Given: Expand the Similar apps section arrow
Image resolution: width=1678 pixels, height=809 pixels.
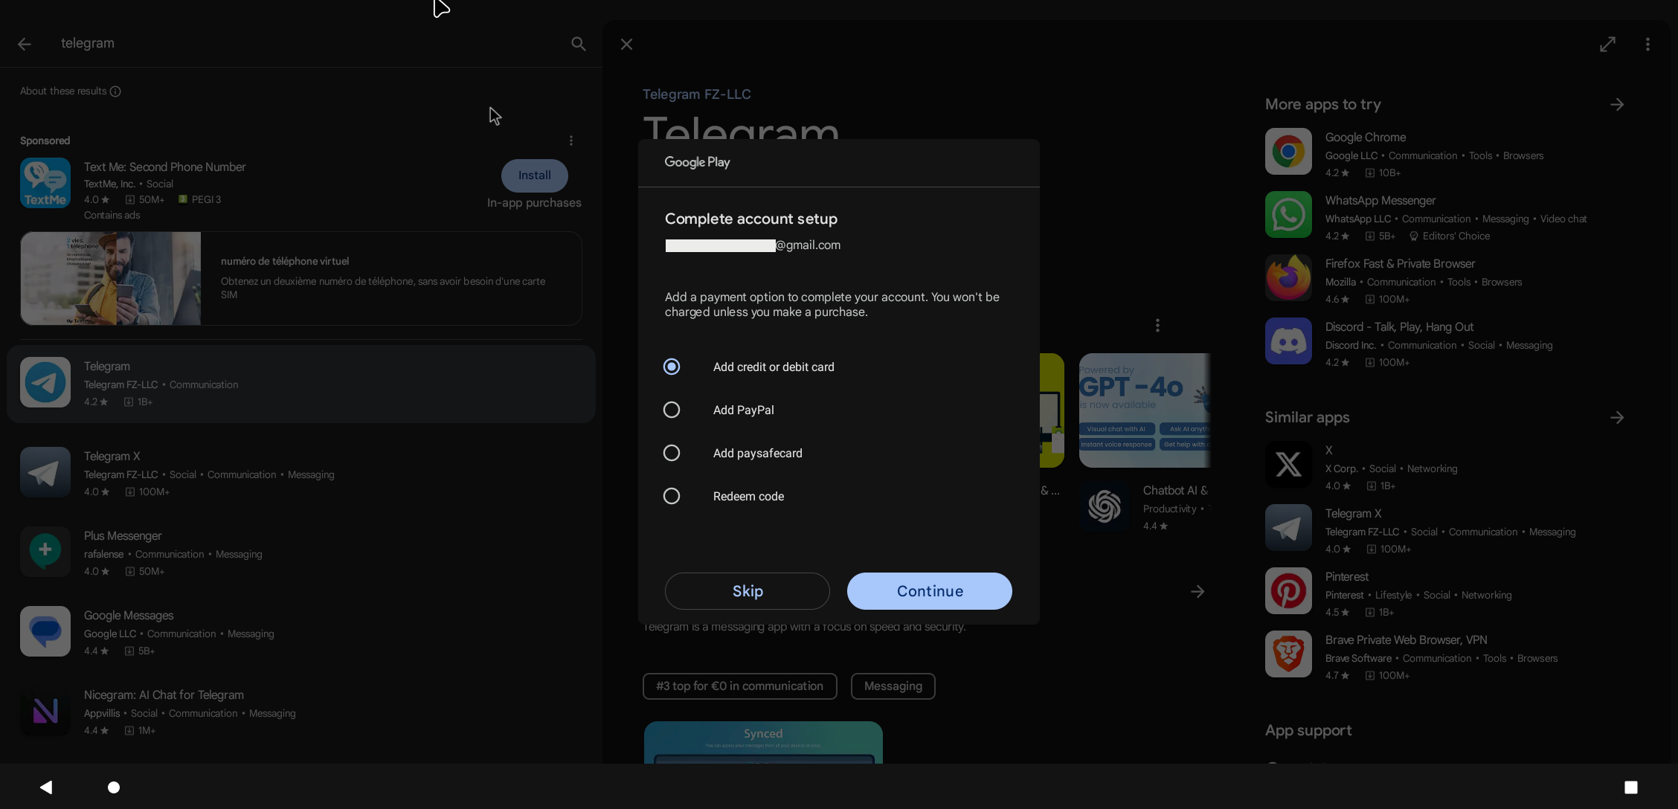Looking at the screenshot, I should [1617, 418].
